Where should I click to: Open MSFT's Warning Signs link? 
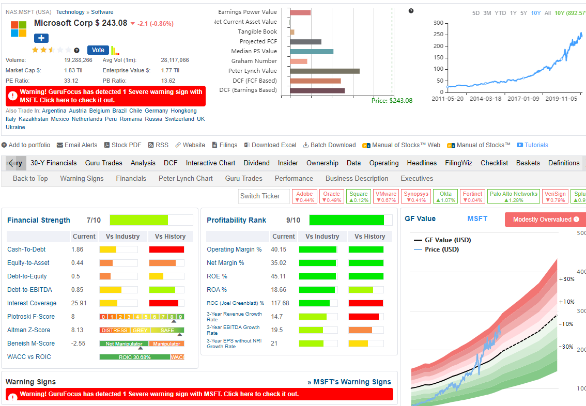coord(349,382)
